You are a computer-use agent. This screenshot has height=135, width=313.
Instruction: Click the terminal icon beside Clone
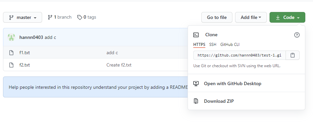pyautogui.click(x=196, y=35)
